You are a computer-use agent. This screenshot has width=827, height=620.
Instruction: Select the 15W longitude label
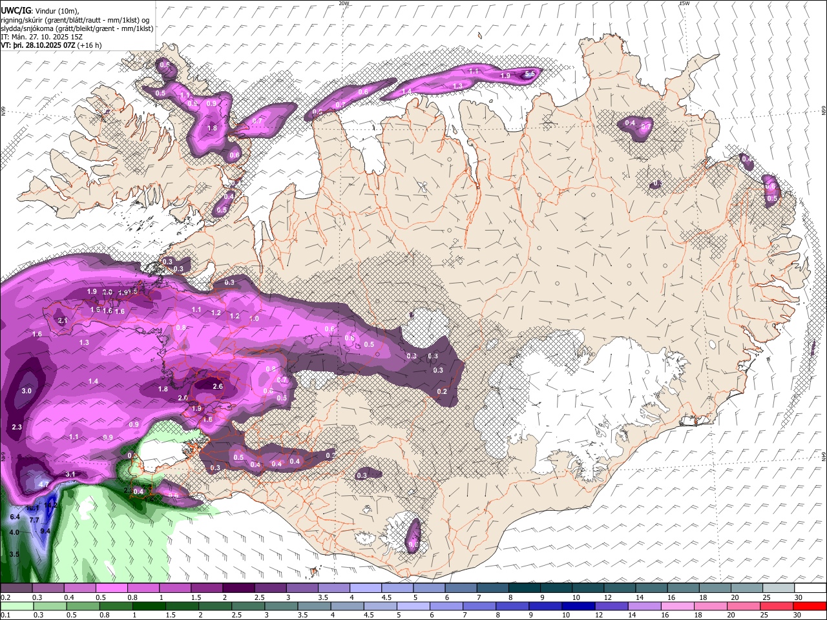click(x=684, y=3)
